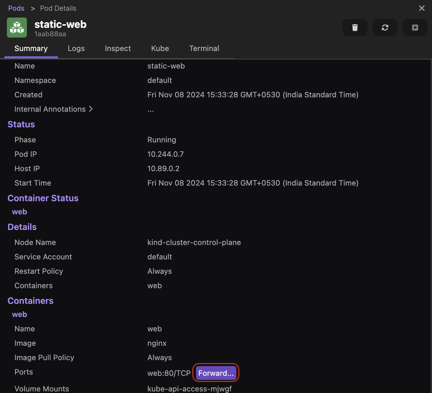Switch to the Kube tab
The height and width of the screenshot is (393, 432).
160,48
